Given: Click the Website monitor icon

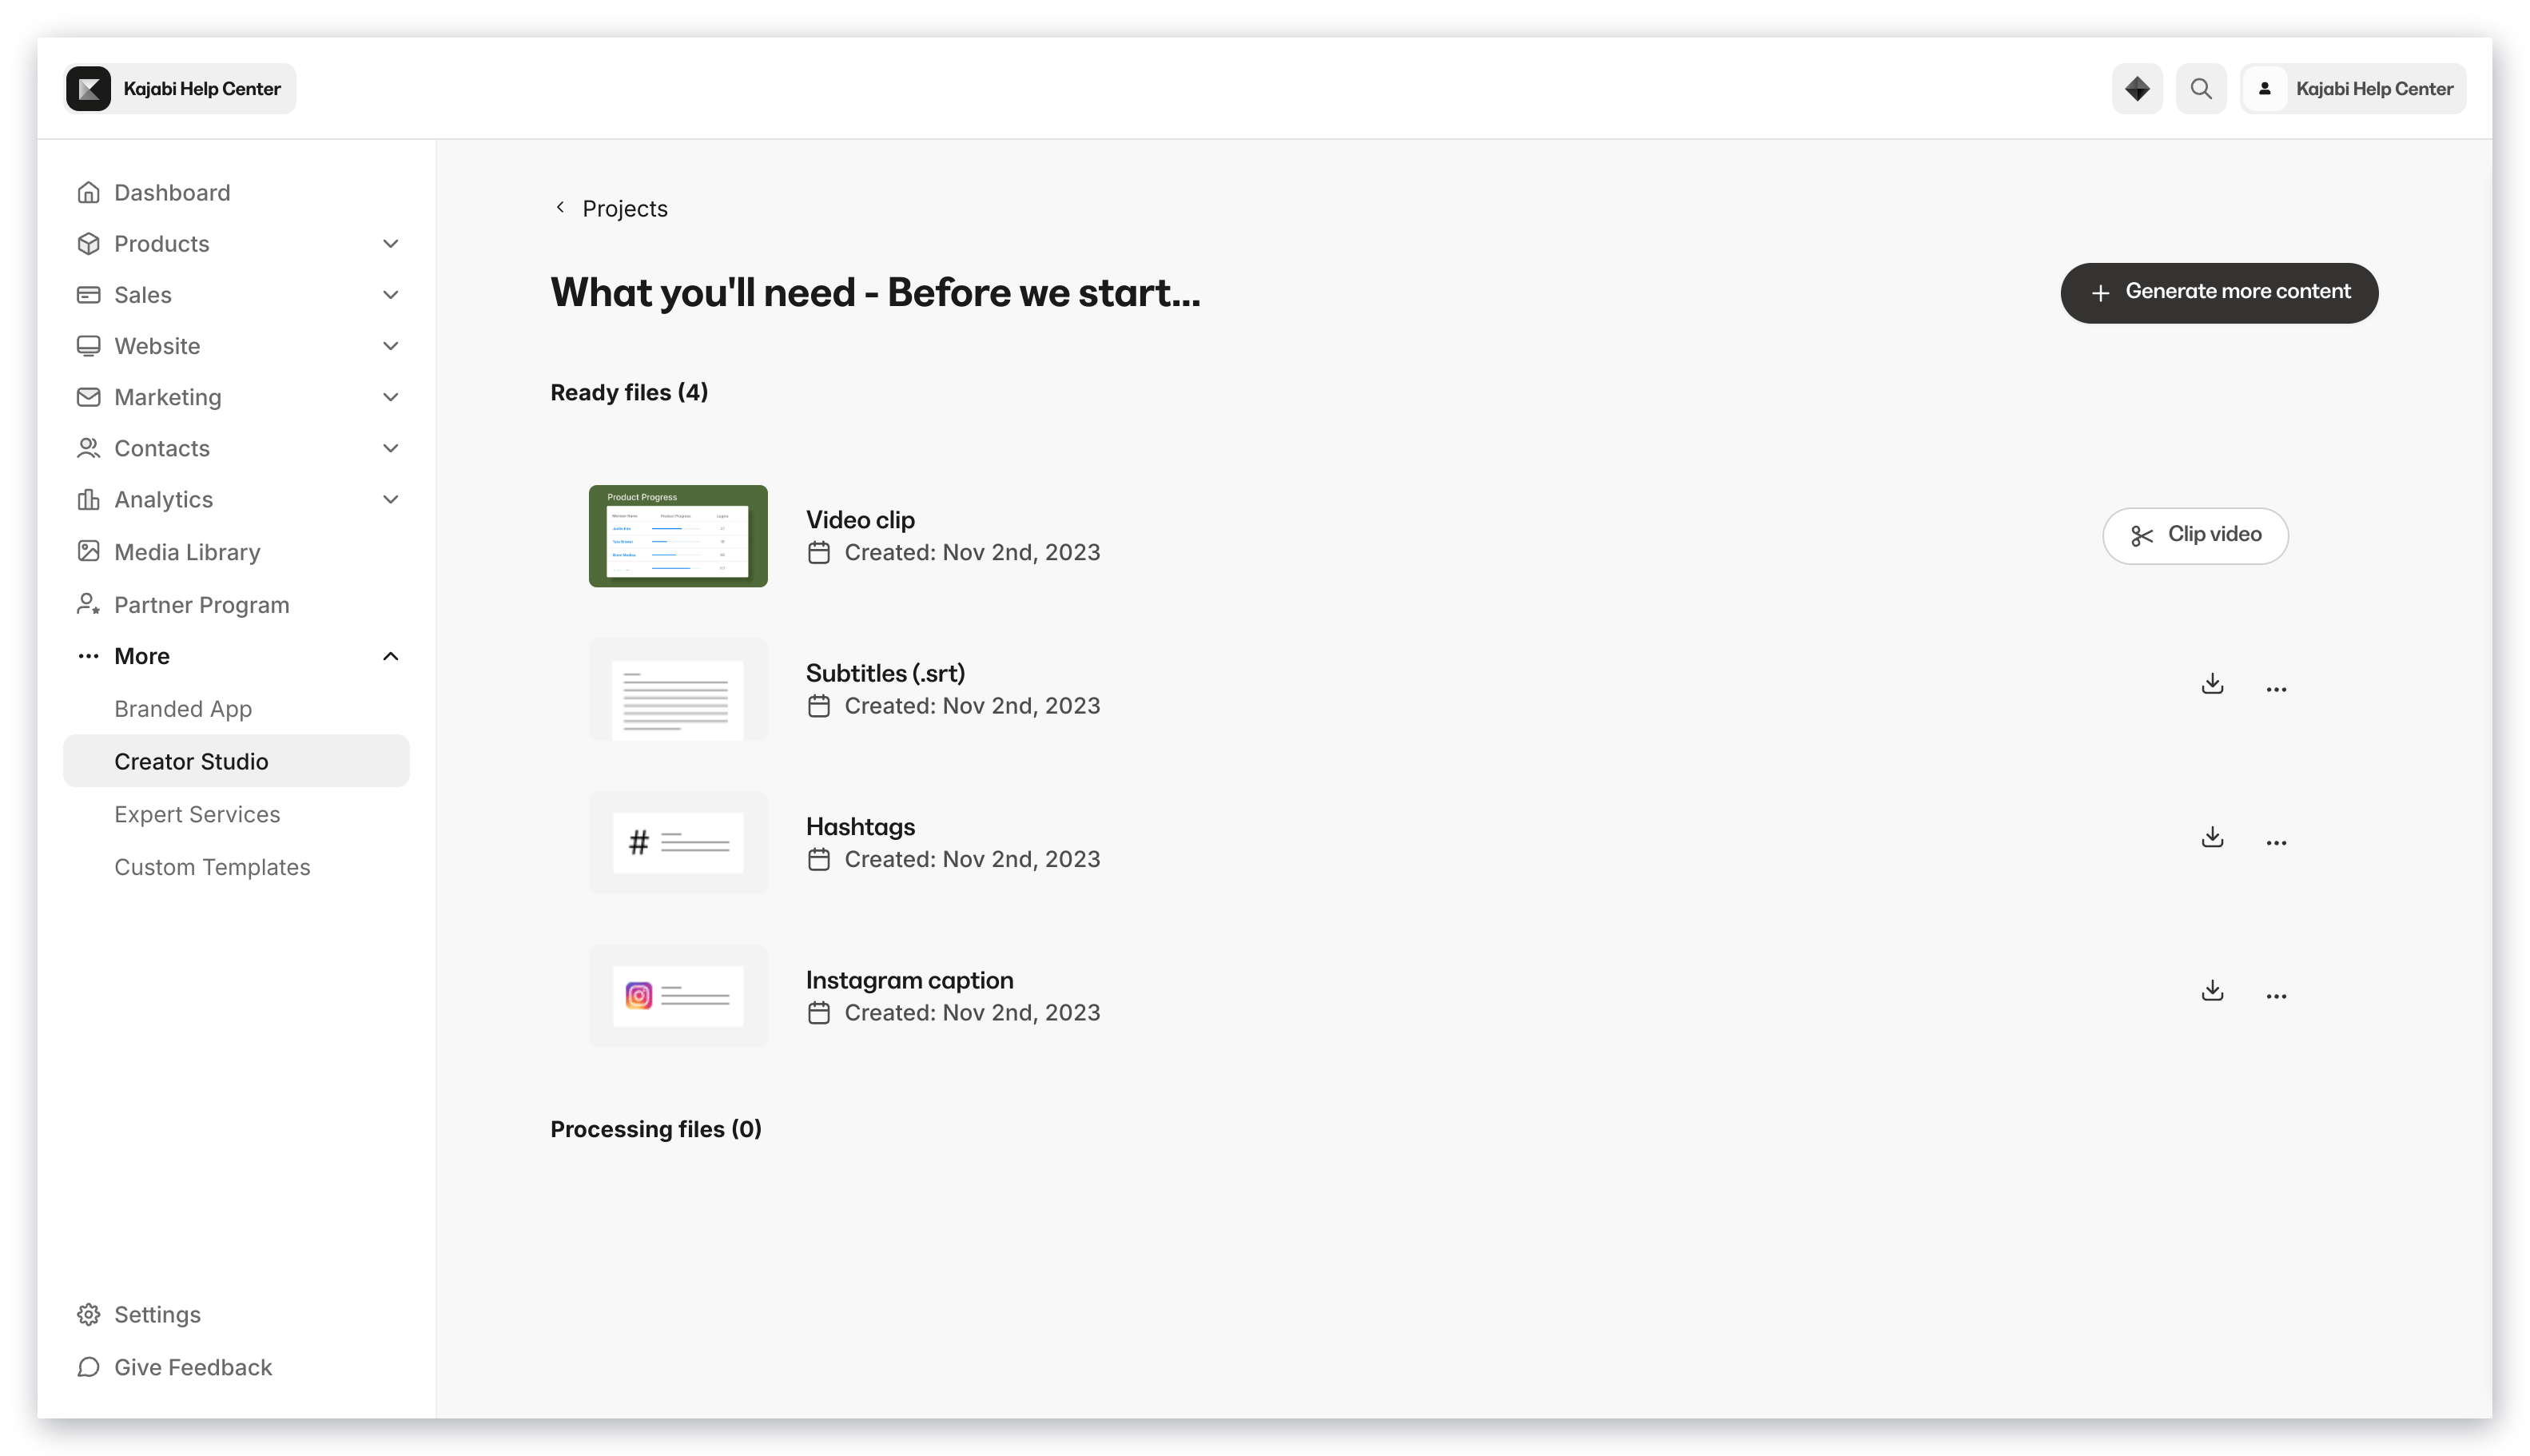Looking at the screenshot, I should click(x=88, y=345).
